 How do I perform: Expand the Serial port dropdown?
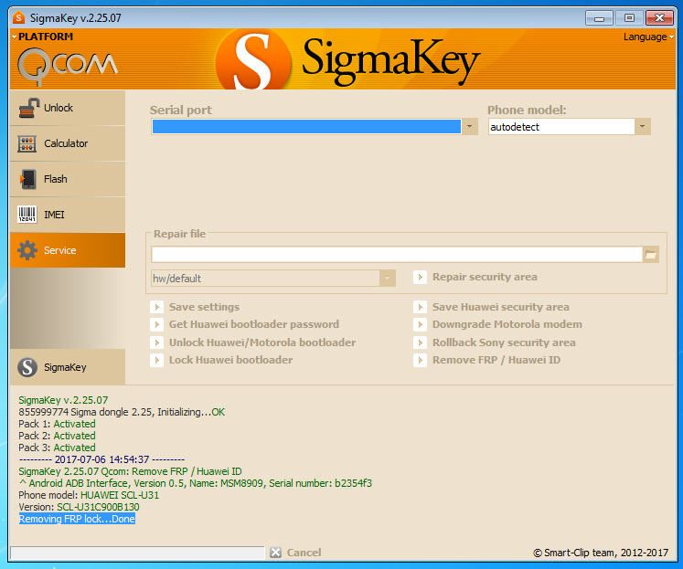coord(470,127)
